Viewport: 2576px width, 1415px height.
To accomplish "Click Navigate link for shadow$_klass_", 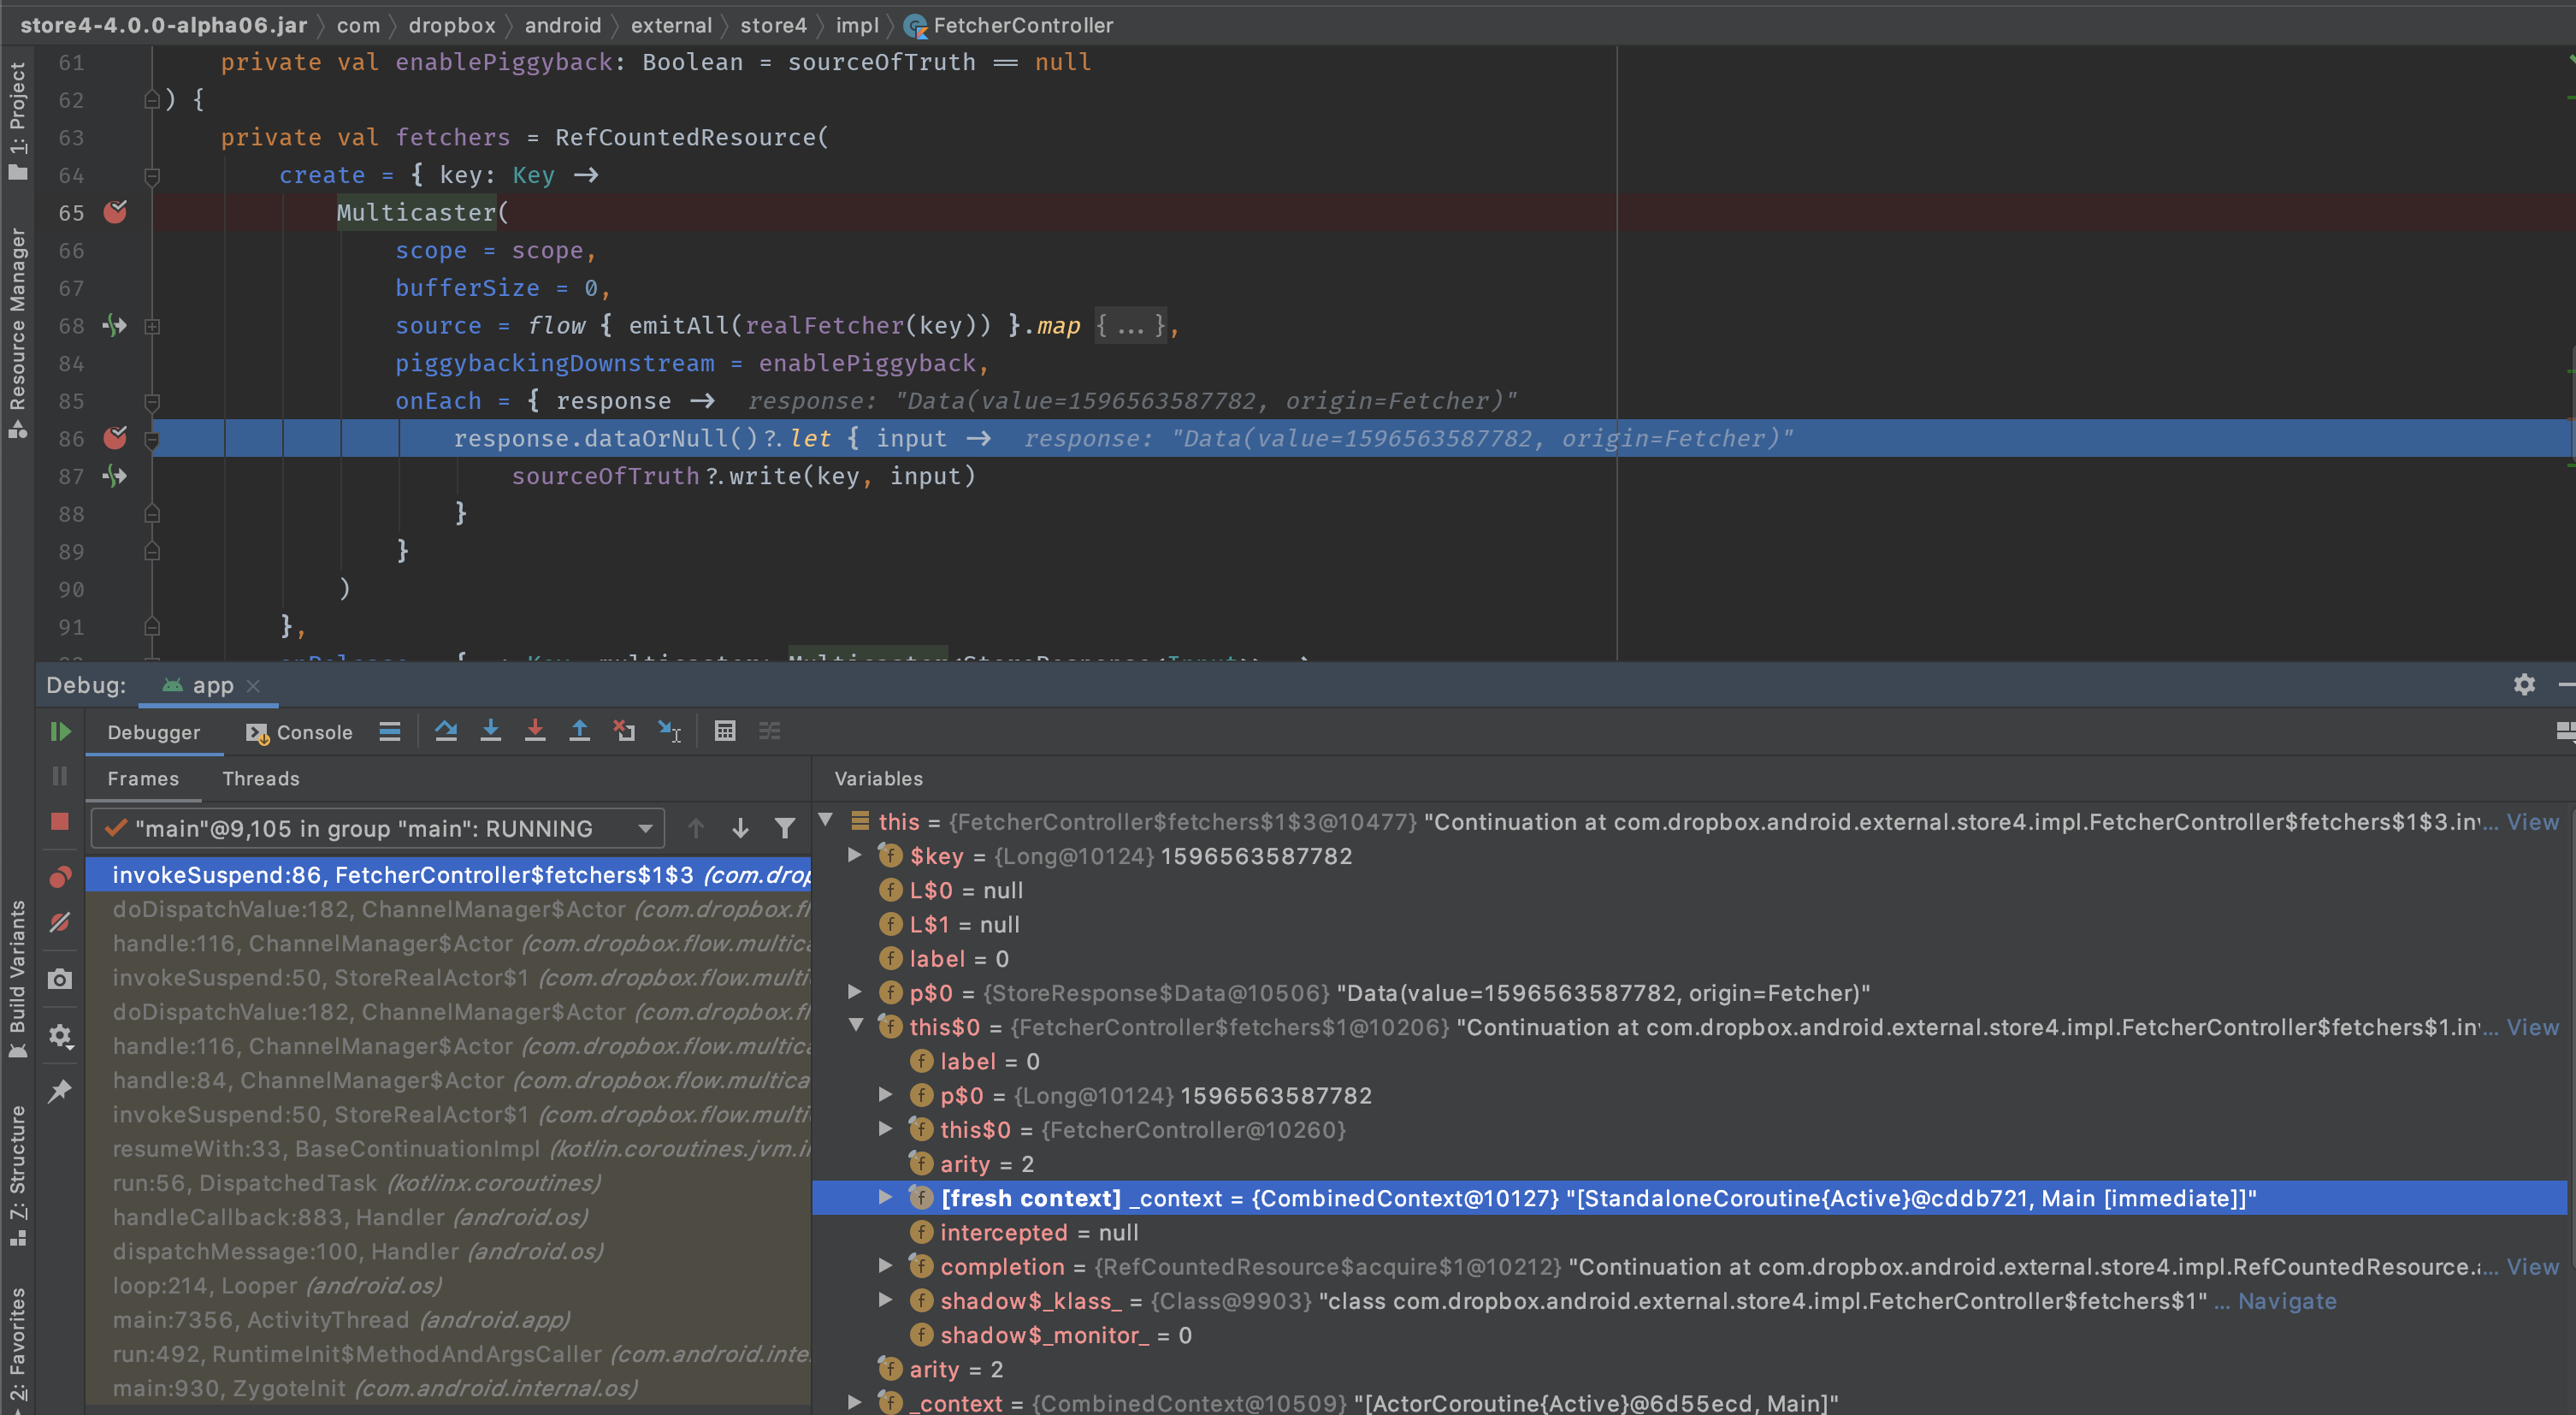I will [2286, 1301].
